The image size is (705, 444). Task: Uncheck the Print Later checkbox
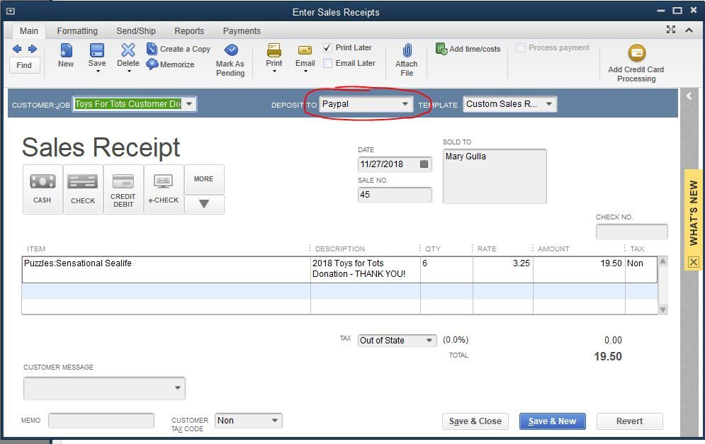(x=328, y=47)
